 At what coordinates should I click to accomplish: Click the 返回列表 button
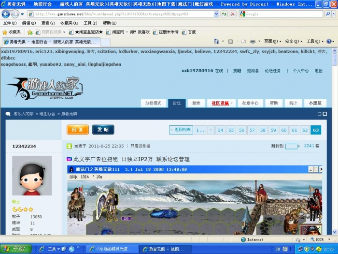pos(181,130)
